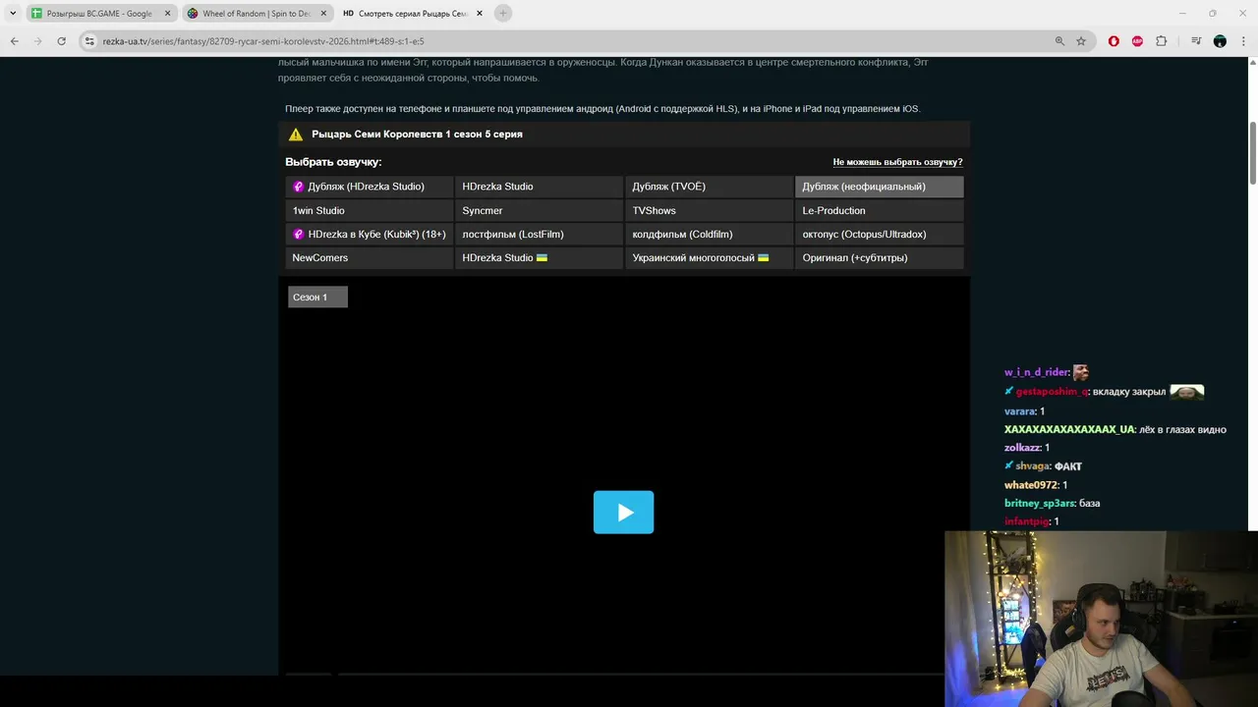Select the plain HDrezka Studio voiceover
Viewport: 1258px width, 707px height.
coord(539,187)
